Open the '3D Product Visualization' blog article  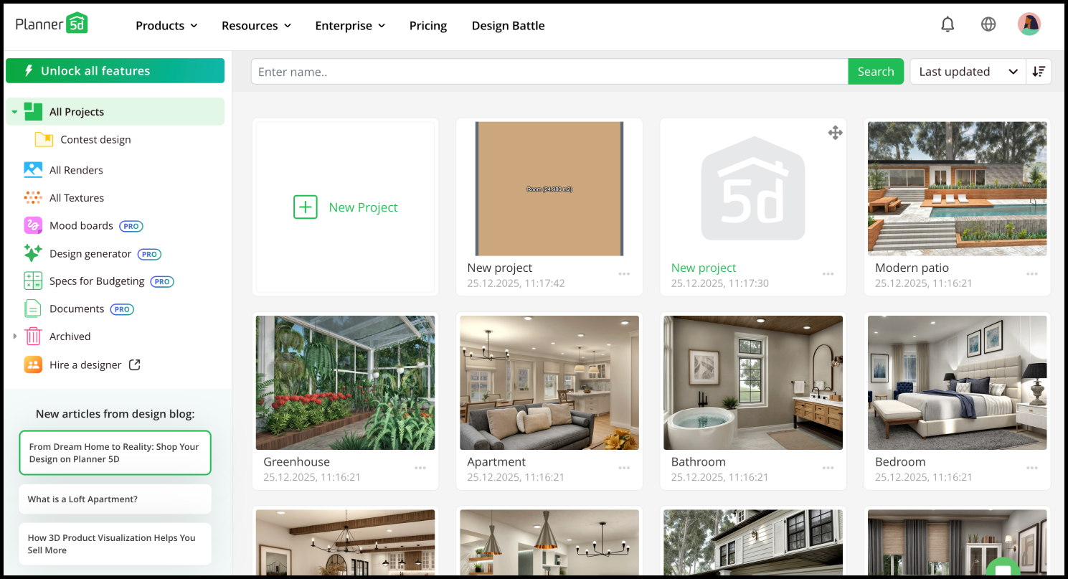[x=115, y=544]
